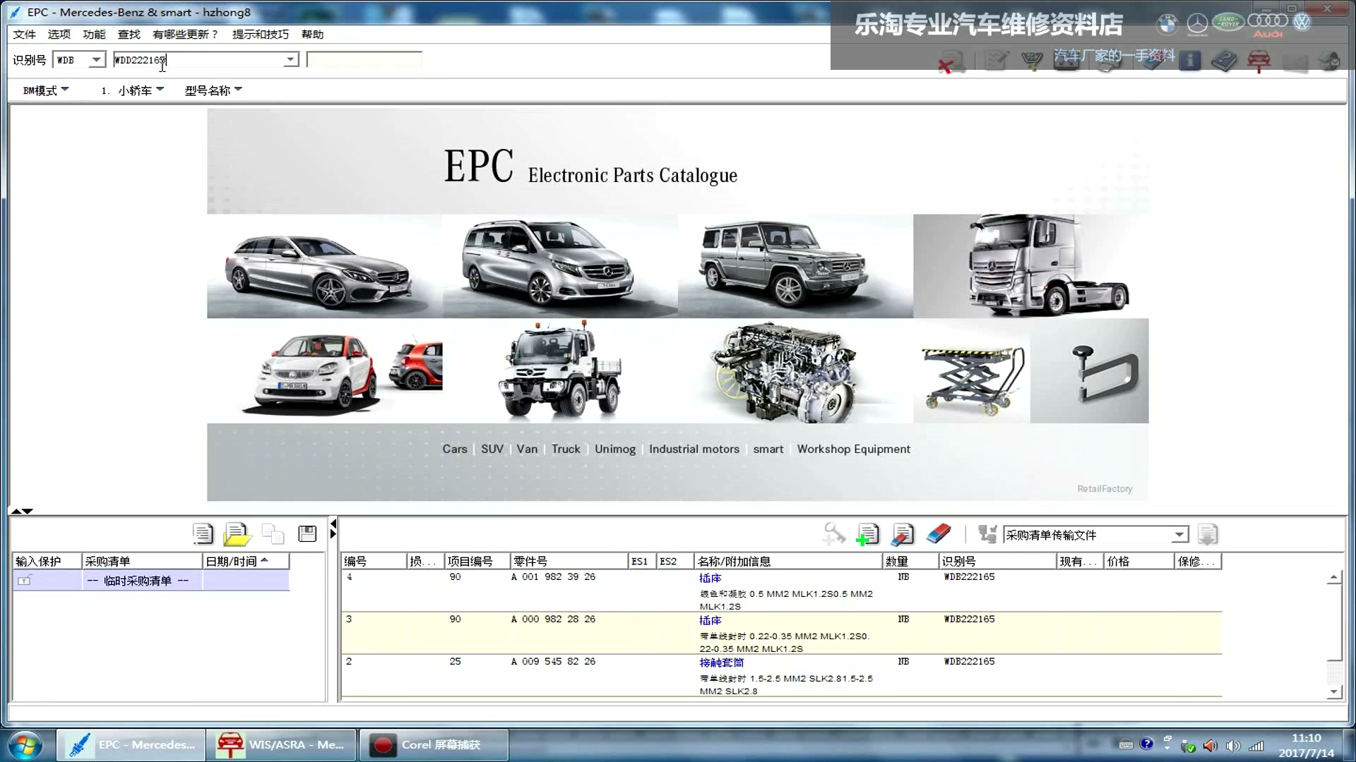Image resolution: width=1356 pixels, height=762 pixels.
Task: Click the Actros truck image
Action: 1030,267
